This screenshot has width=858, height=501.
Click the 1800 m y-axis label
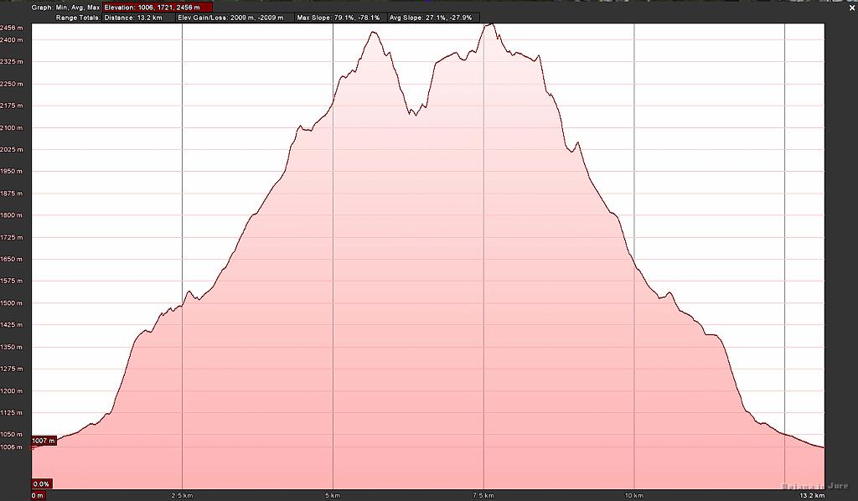[12, 215]
